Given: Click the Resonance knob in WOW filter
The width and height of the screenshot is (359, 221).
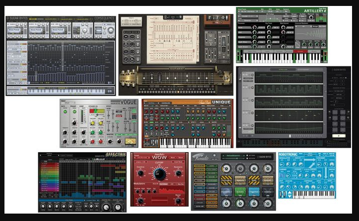Looking at the screenshot, I should pyautogui.click(x=178, y=173).
